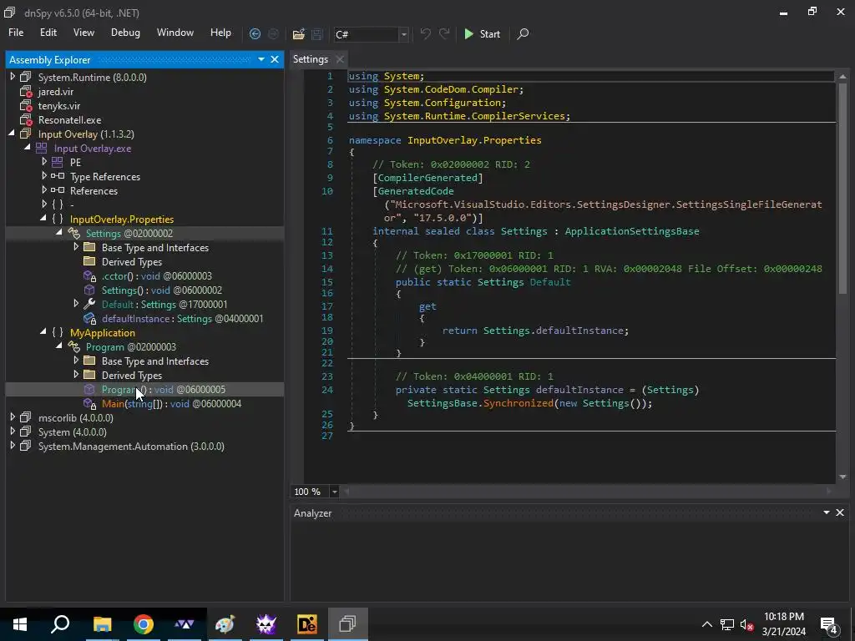Select the tenyks.vir file icon
The height and width of the screenshot is (641, 855).
26,106
